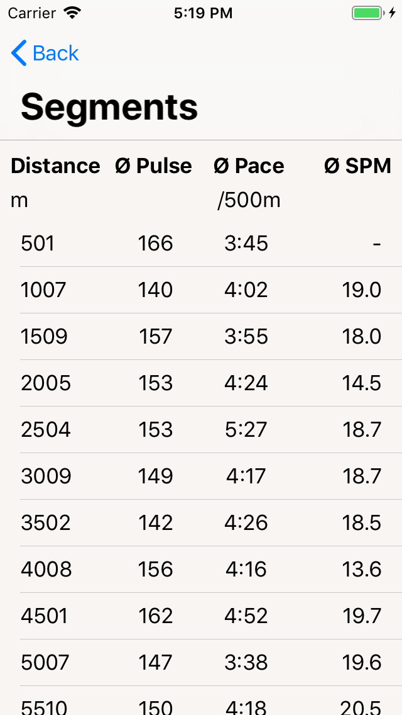Tap the Segments page title
The height and width of the screenshot is (715, 402).
click(x=109, y=108)
